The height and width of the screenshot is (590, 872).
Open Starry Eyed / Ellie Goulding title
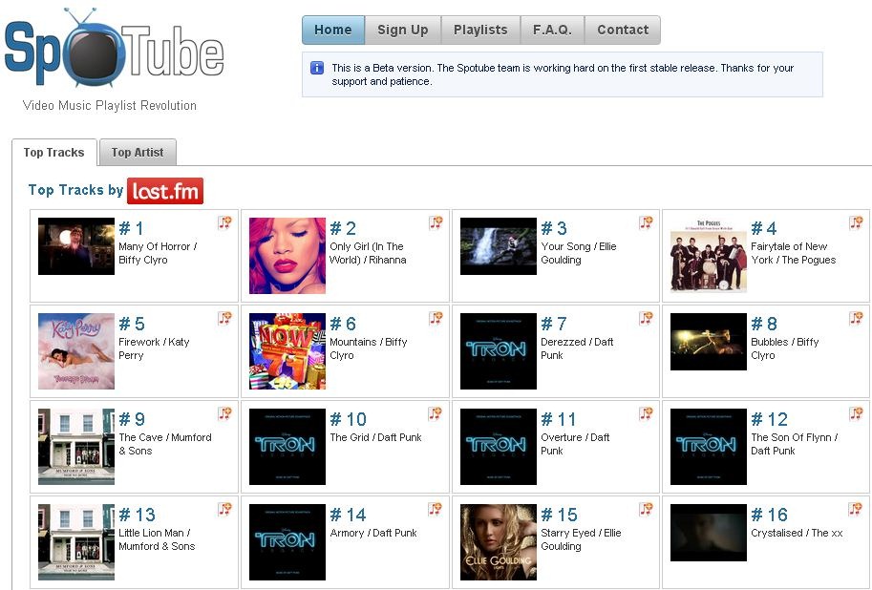(x=581, y=539)
